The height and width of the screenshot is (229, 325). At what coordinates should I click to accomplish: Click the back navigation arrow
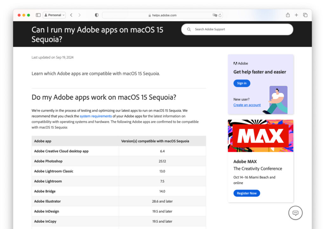71,15
